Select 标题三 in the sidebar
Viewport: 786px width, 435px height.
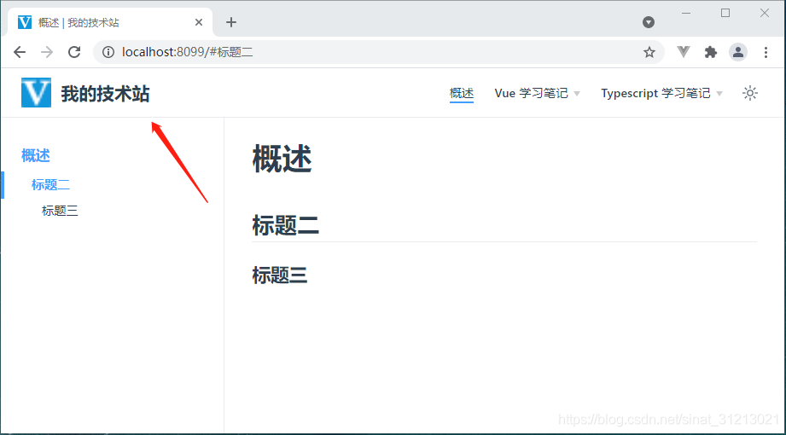(x=60, y=211)
